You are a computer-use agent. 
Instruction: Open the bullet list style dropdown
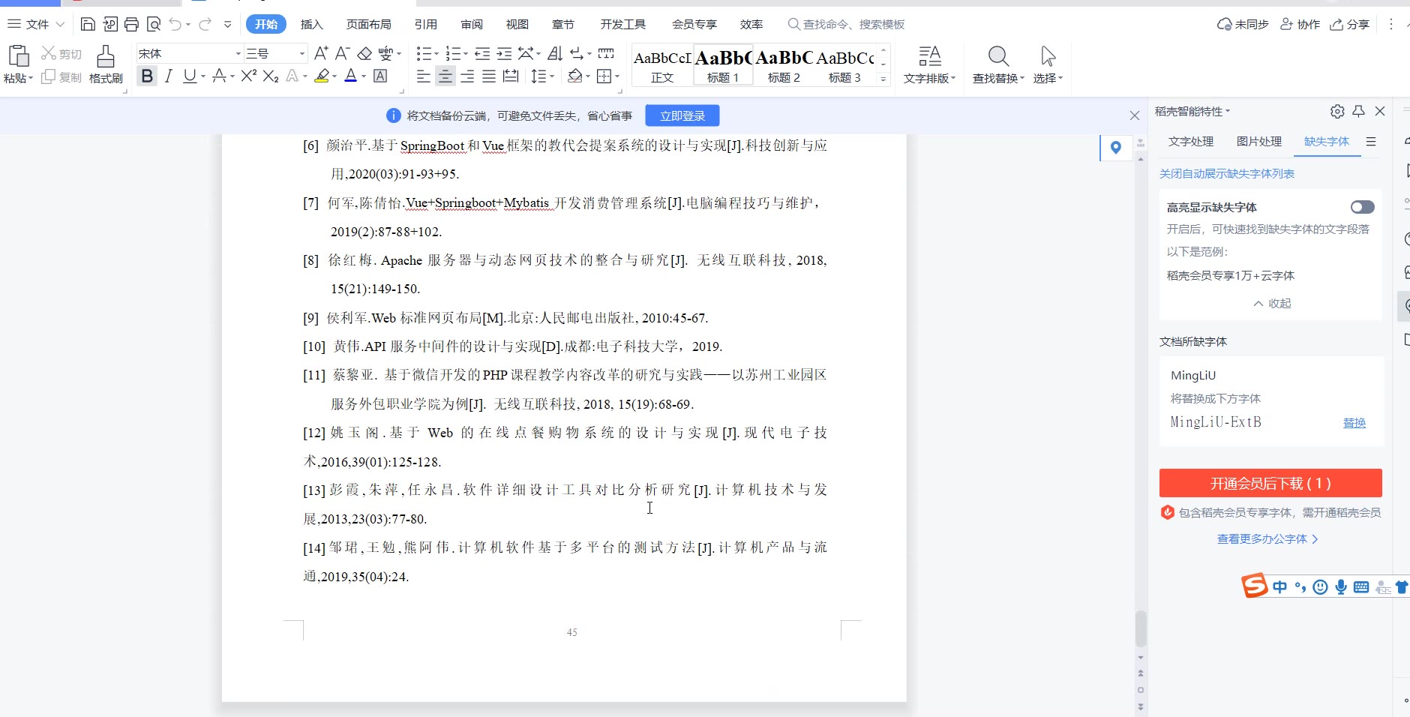click(x=437, y=53)
